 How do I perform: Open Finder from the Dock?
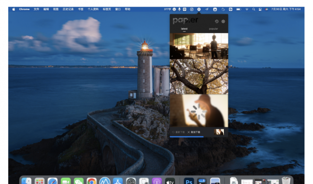pyautogui.click(x=26, y=181)
